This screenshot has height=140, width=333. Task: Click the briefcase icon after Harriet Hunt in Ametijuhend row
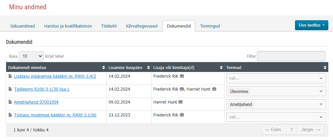181,102
